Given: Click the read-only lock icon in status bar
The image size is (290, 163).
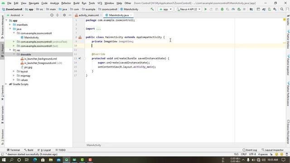Looking at the screenshot, I should click(271, 154).
